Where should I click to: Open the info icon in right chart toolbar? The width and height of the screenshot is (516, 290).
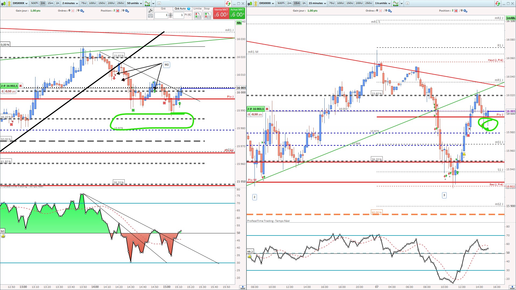(407, 3)
